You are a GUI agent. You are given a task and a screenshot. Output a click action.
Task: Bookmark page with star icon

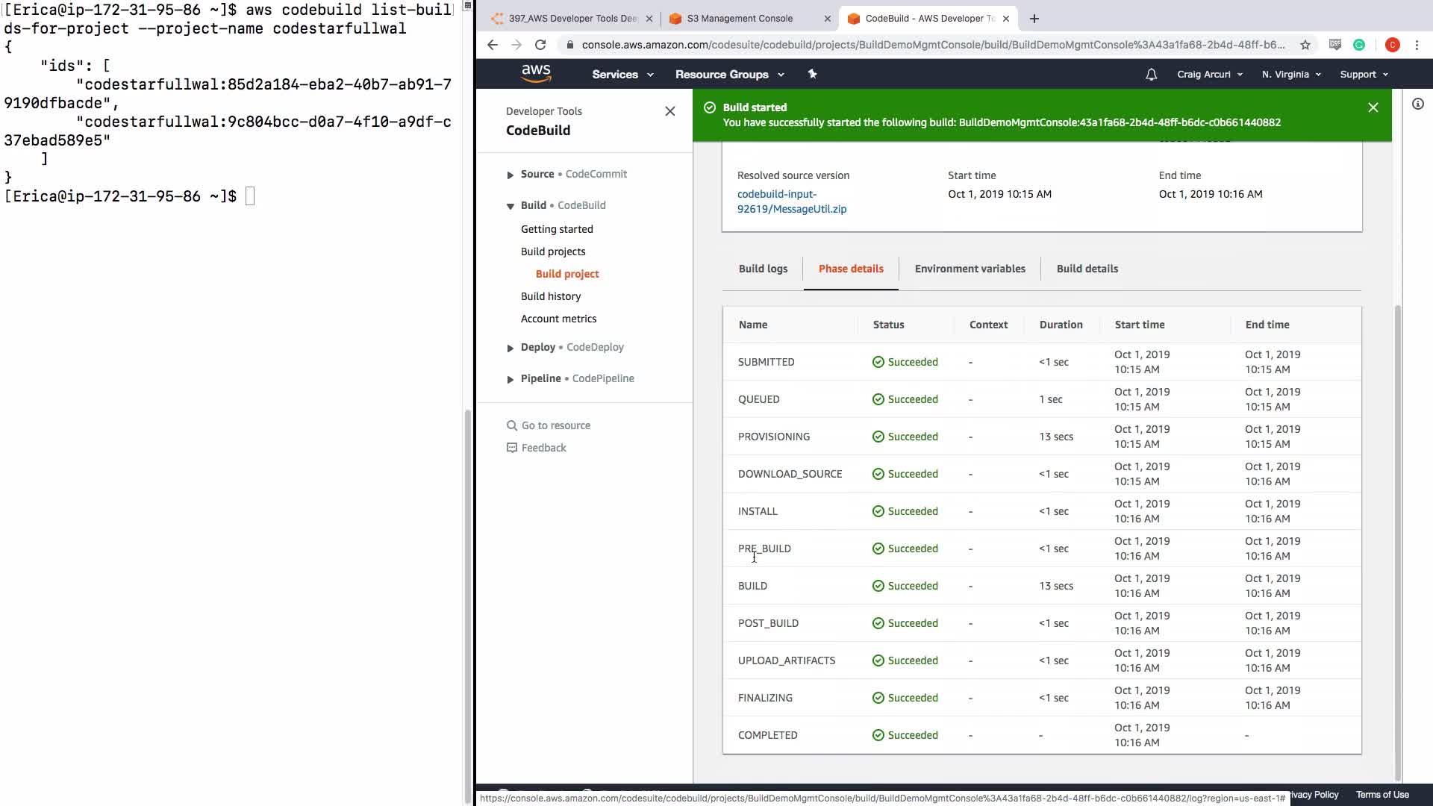1305,45
